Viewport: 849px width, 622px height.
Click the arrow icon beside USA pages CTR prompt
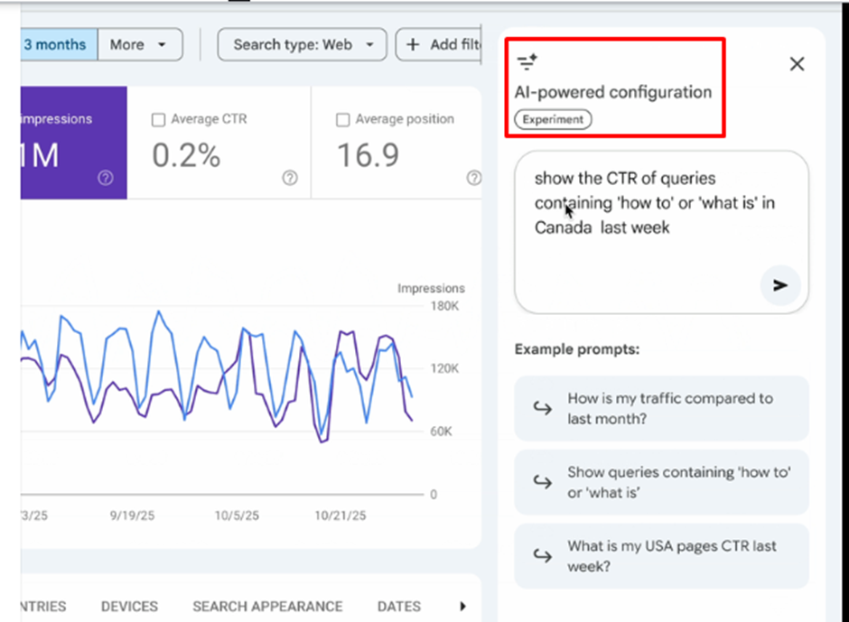click(541, 555)
